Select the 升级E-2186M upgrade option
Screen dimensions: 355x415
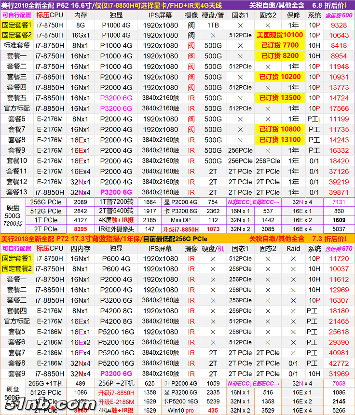tap(115, 401)
